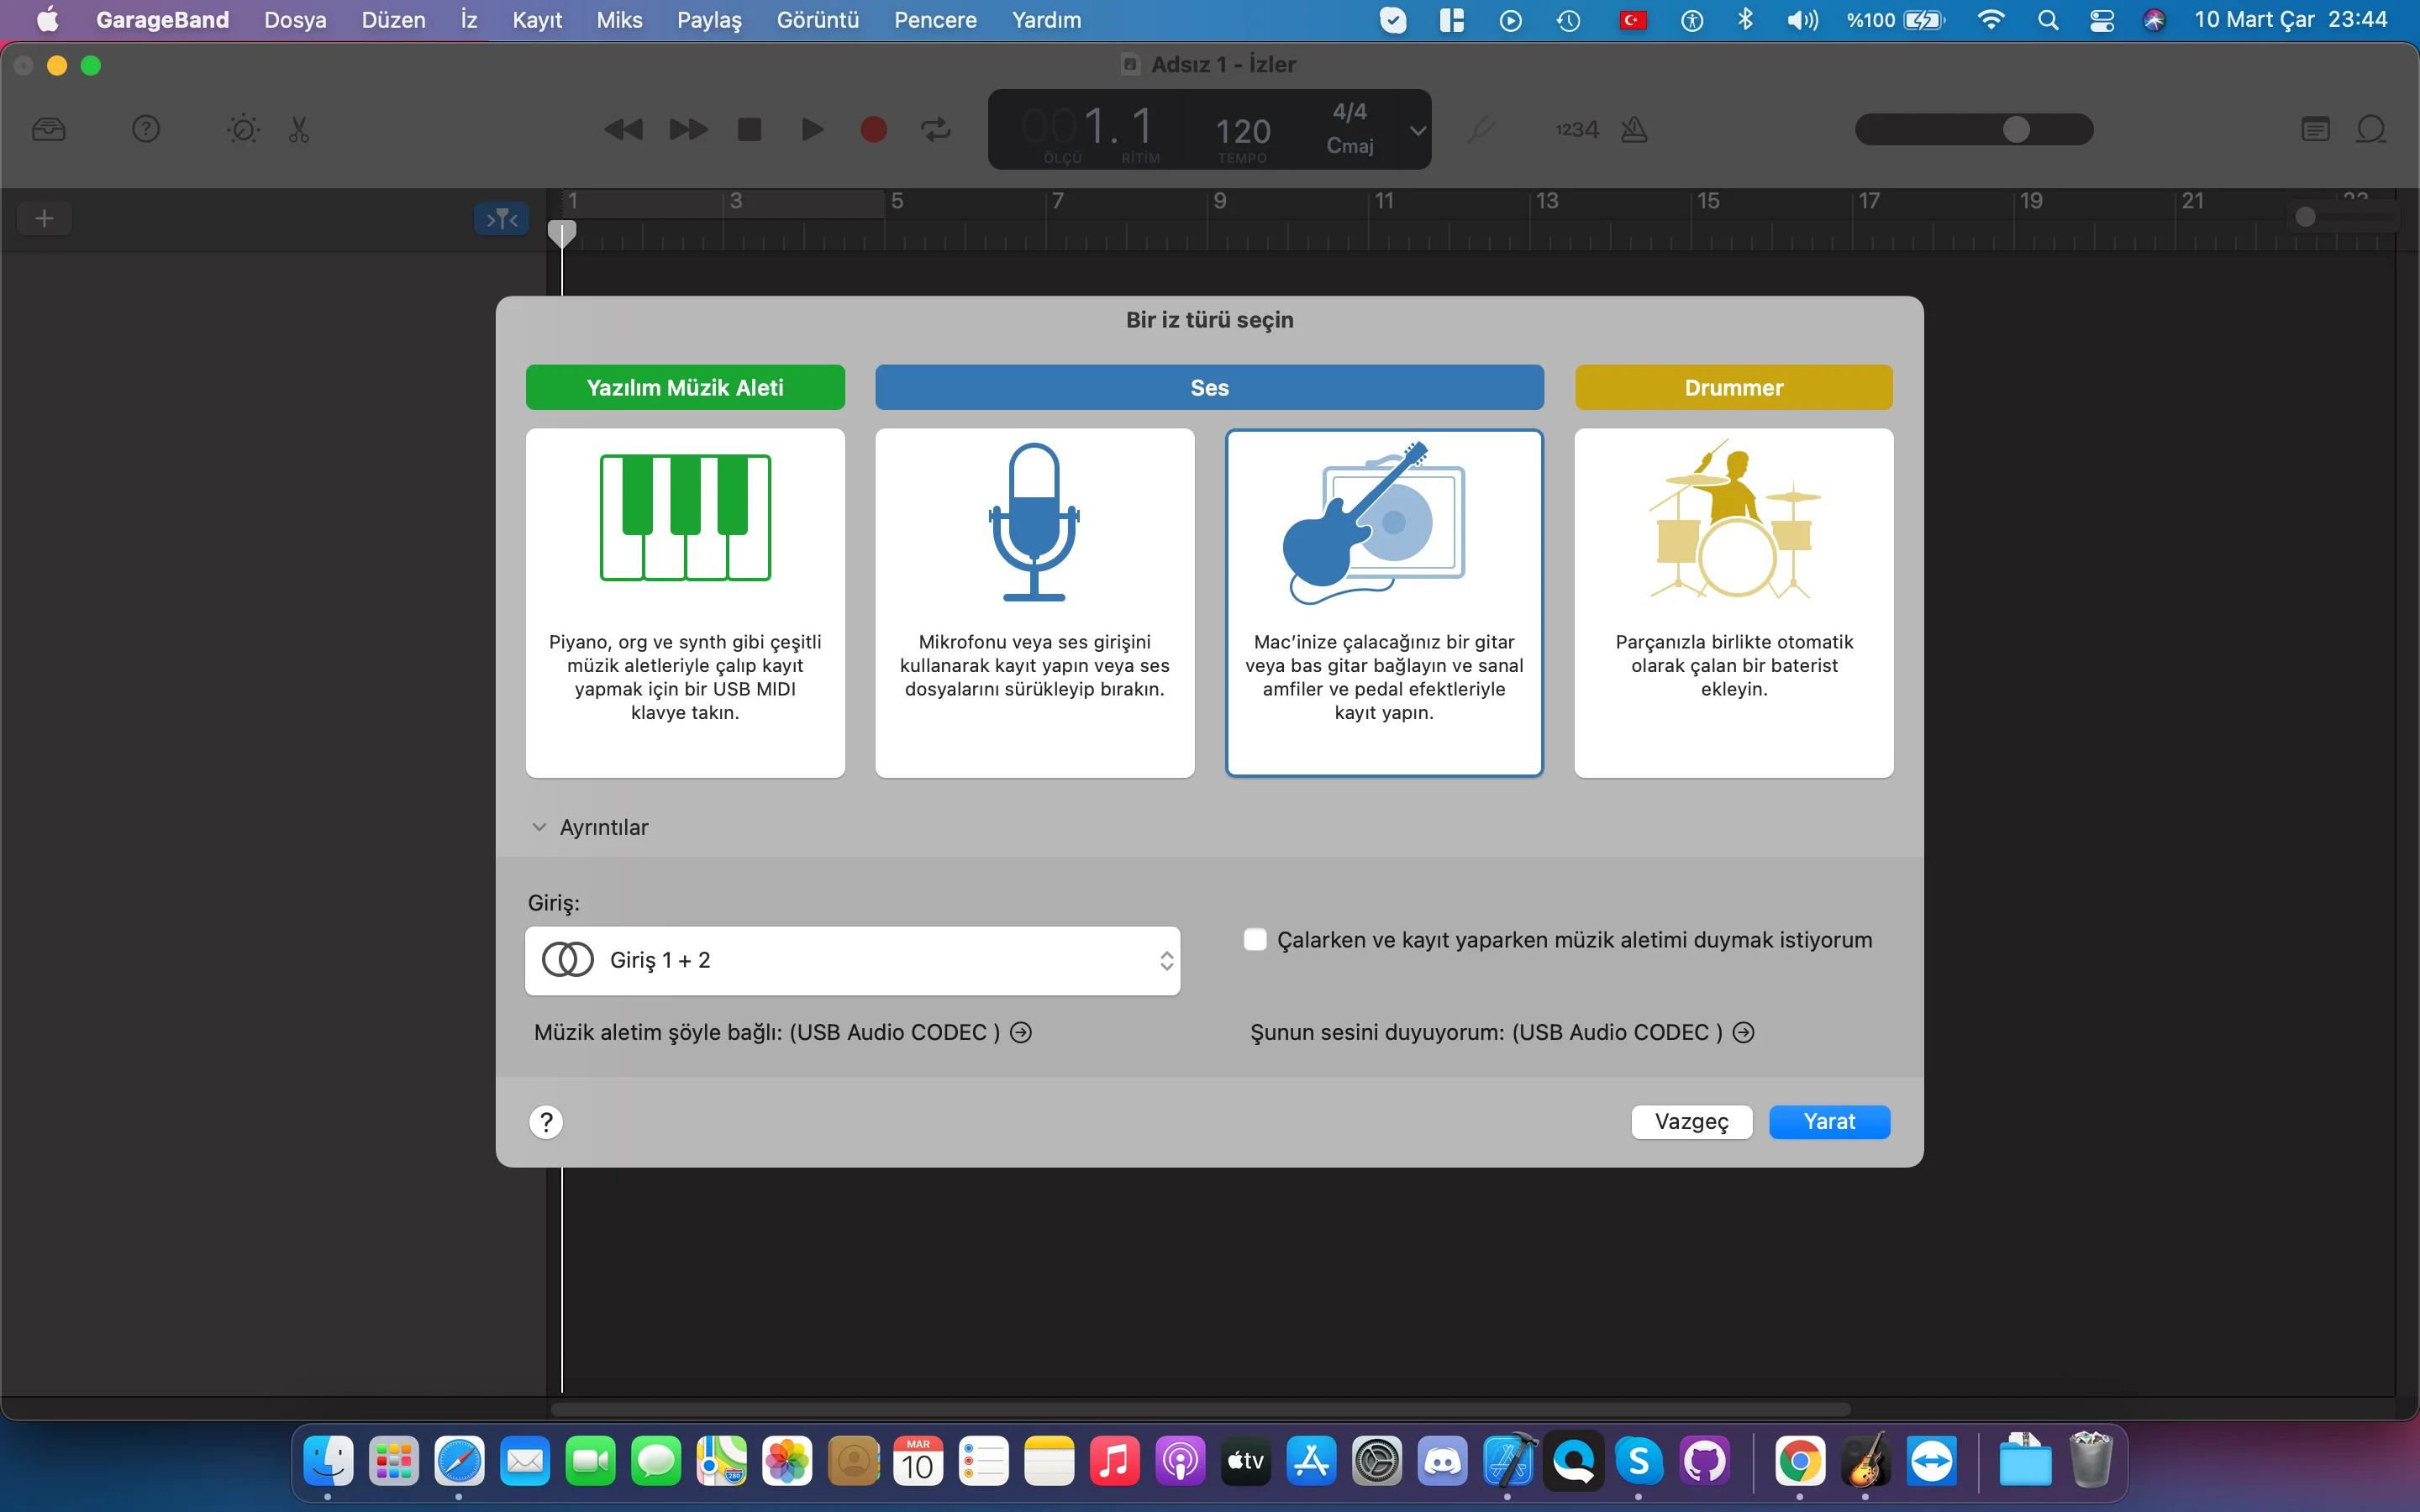Click the master volume slider

pyautogui.click(x=1973, y=130)
